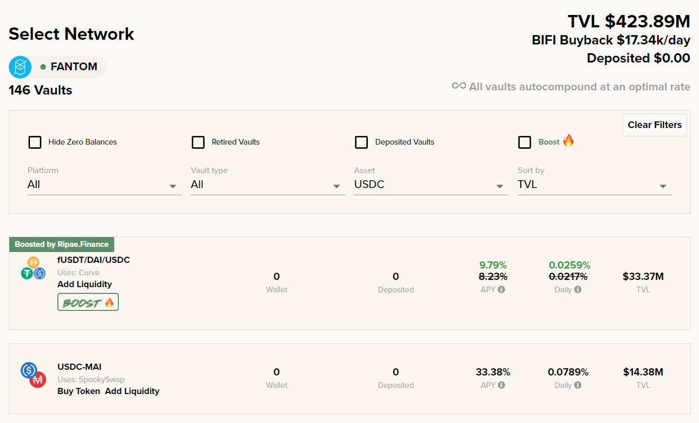This screenshot has width=699, height=423.
Task: Check the Retired Vaults checkbox
Action: (198, 142)
